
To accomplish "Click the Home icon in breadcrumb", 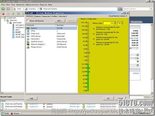I will [x=14, y=9].
